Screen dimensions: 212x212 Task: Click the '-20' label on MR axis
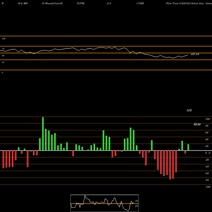click(207, 160)
